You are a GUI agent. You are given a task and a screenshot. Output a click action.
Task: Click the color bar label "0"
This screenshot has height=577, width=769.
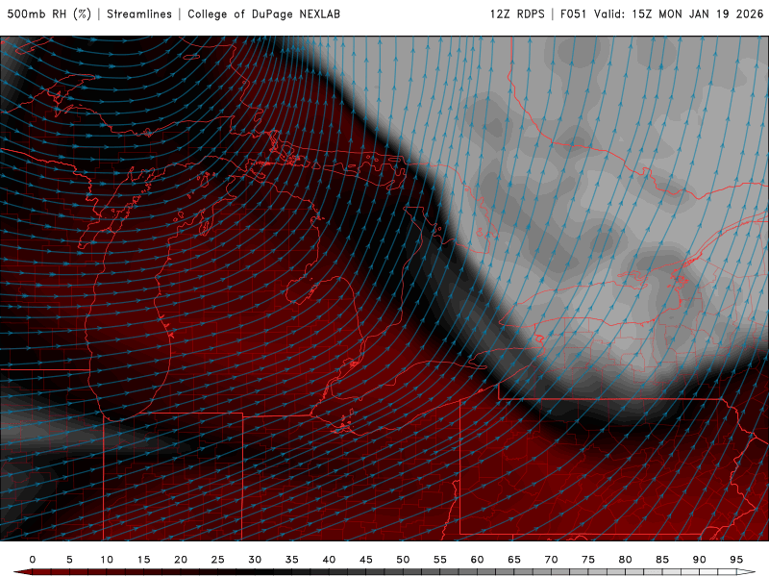pyautogui.click(x=33, y=560)
